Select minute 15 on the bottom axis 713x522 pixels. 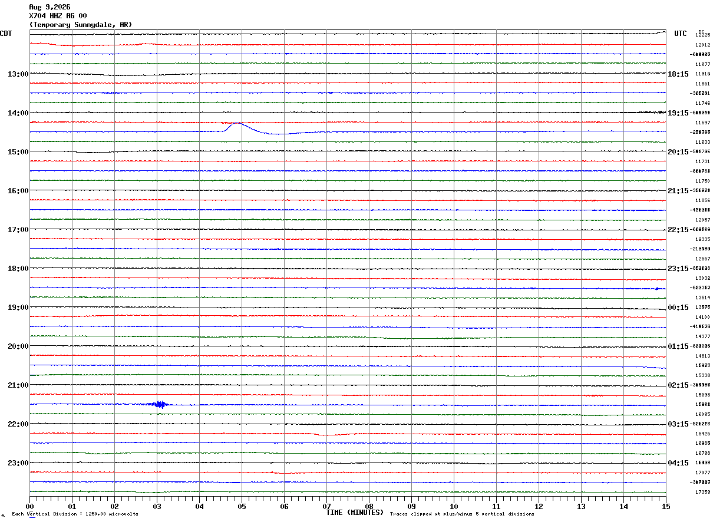pos(665,506)
